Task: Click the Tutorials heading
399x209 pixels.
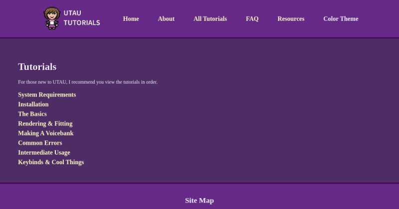Action: coord(37,67)
